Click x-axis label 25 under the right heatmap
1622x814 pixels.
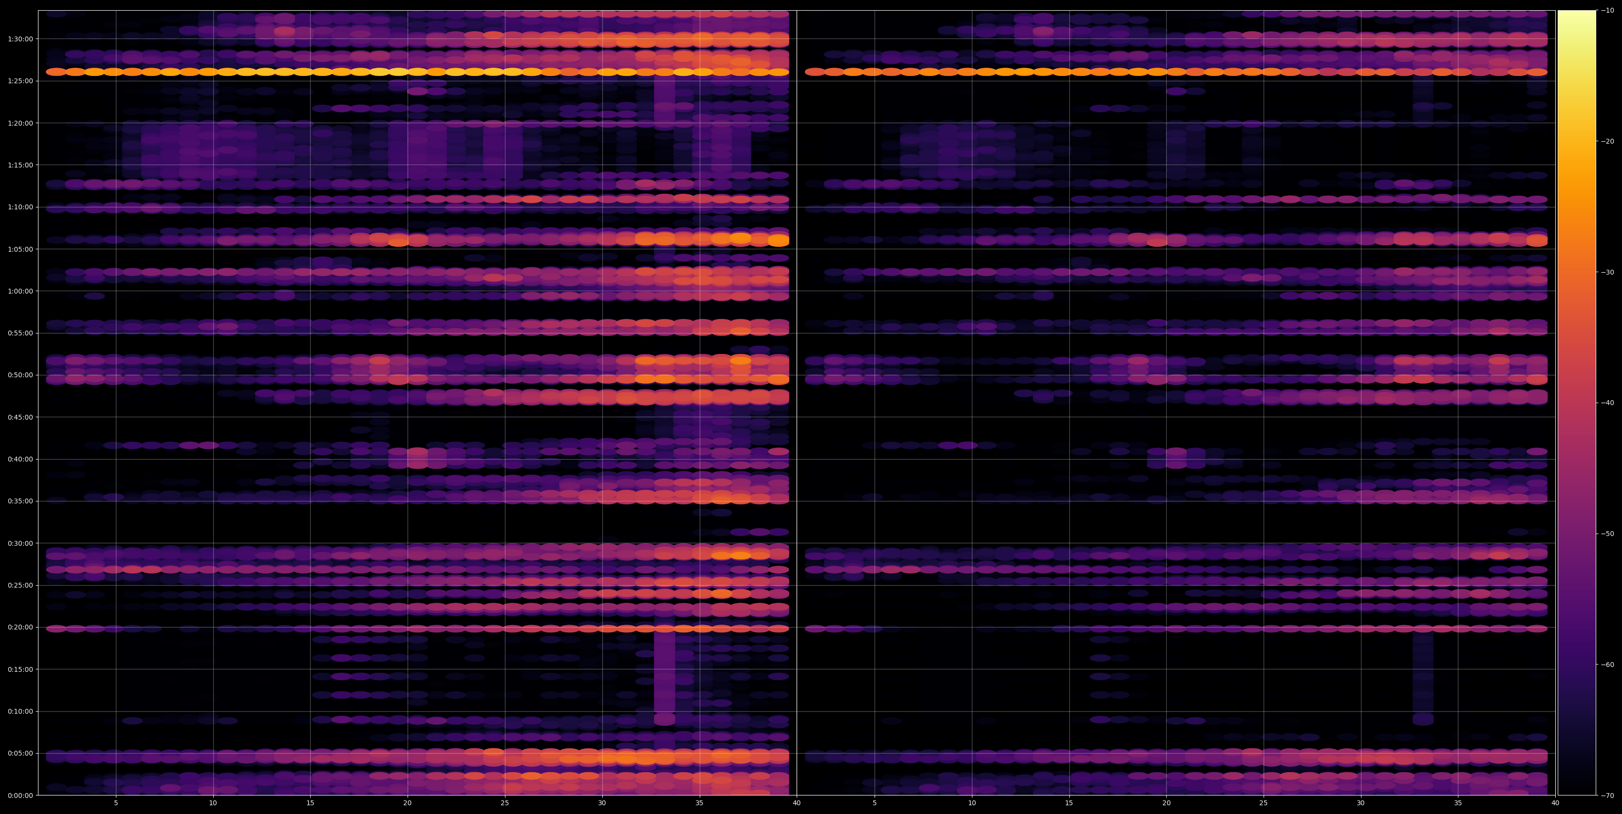click(1264, 803)
